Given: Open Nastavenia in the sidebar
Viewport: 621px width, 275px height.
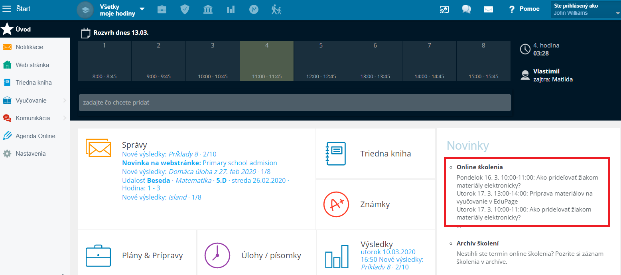Looking at the screenshot, I should coord(35,154).
